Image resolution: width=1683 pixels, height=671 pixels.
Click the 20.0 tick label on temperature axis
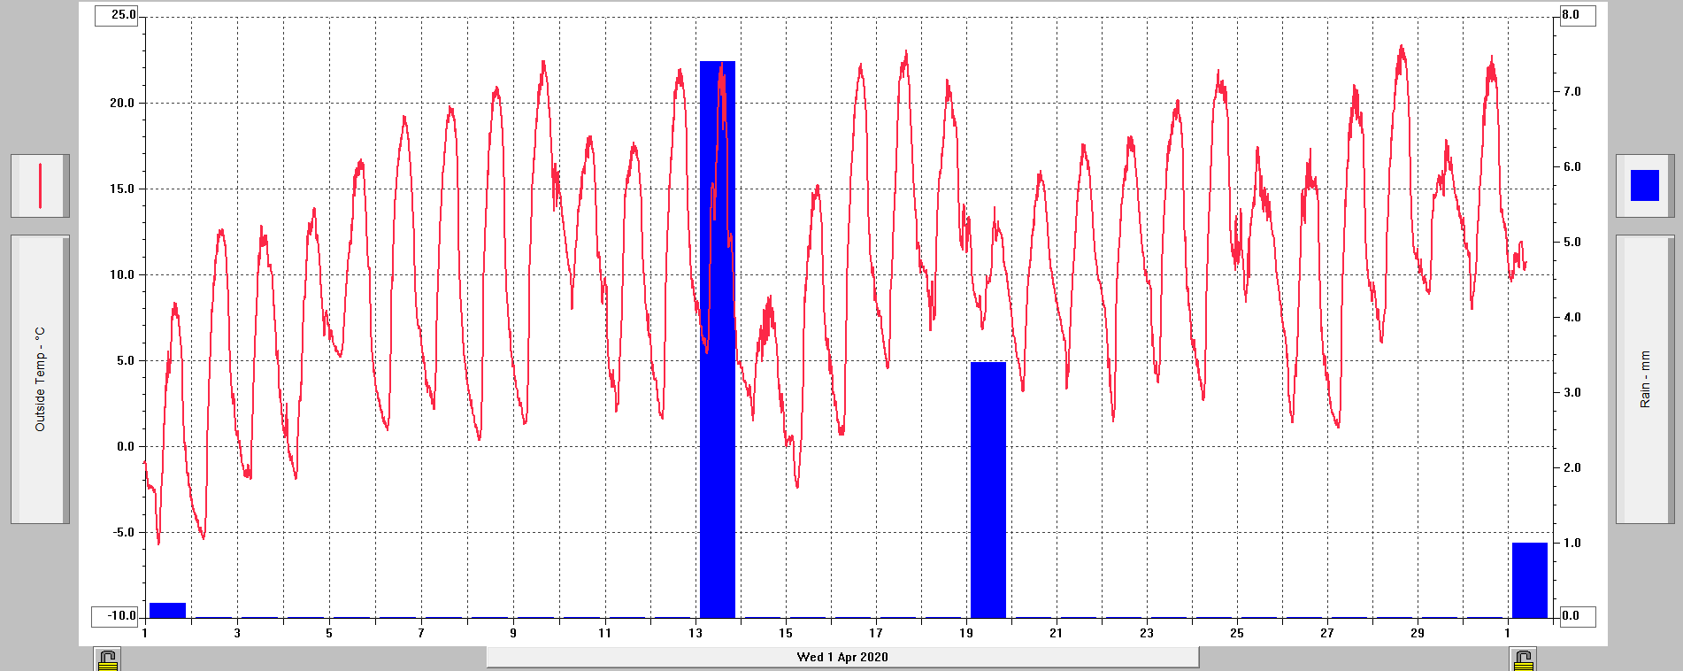click(122, 103)
